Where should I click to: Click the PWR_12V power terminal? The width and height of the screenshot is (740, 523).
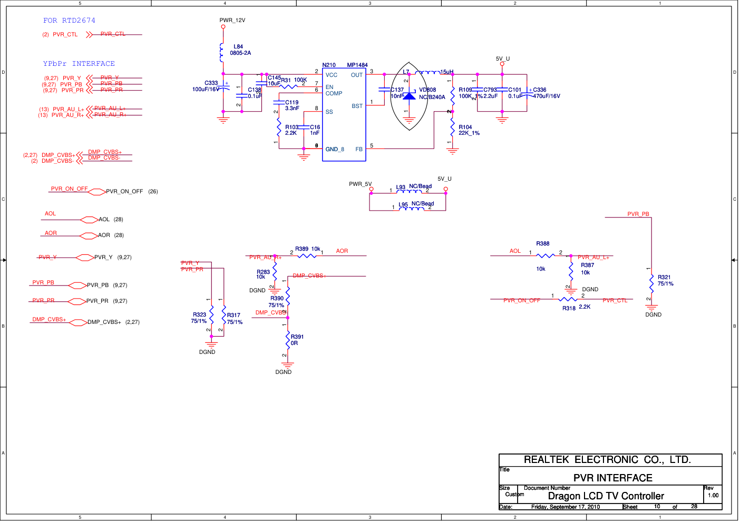click(x=223, y=26)
